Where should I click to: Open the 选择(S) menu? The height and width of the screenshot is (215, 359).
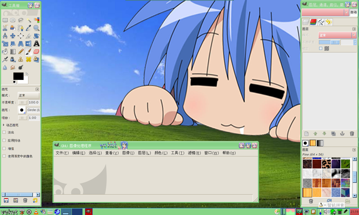[x=95, y=153]
